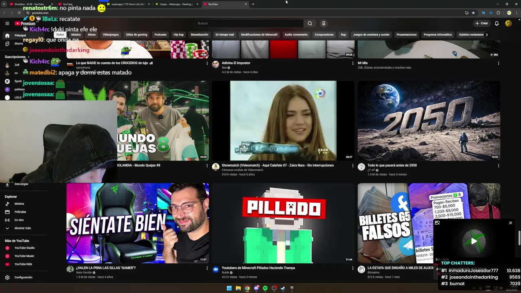Open options for Minecraft Pillados video

click(x=352, y=268)
